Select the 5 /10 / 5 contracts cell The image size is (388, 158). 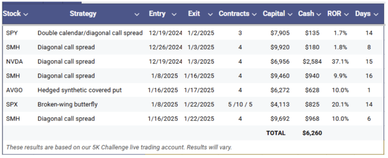pyautogui.click(x=240, y=104)
